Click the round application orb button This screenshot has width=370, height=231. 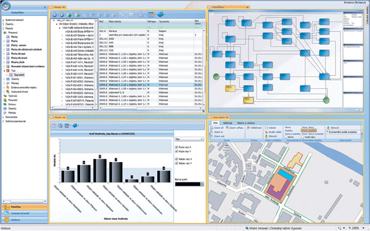coord(6,6)
